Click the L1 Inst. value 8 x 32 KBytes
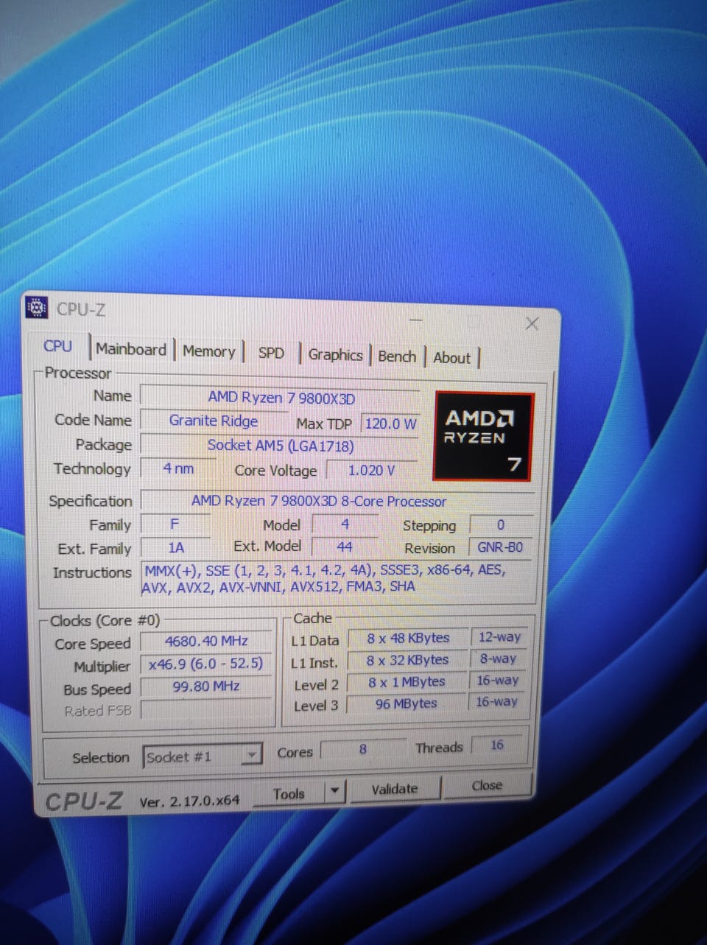Screen dimensions: 707x945 [407, 660]
